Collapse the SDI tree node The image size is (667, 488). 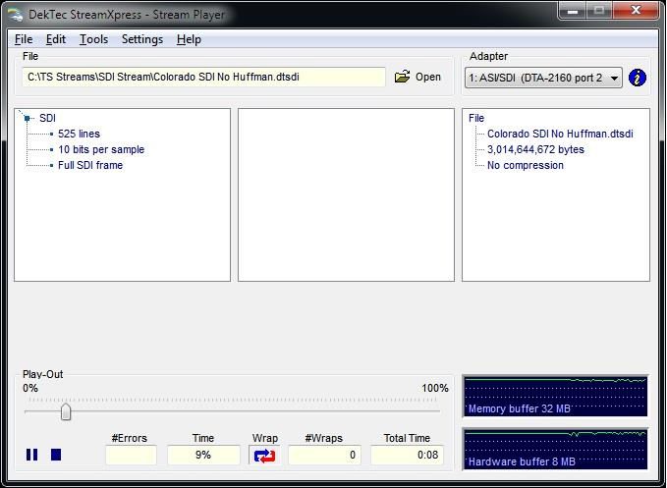pyautogui.click(x=27, y=118)
